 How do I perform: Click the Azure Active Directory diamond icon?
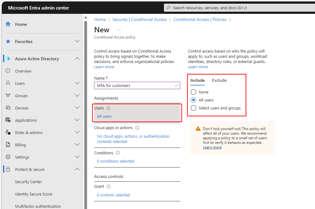(8, 59)
